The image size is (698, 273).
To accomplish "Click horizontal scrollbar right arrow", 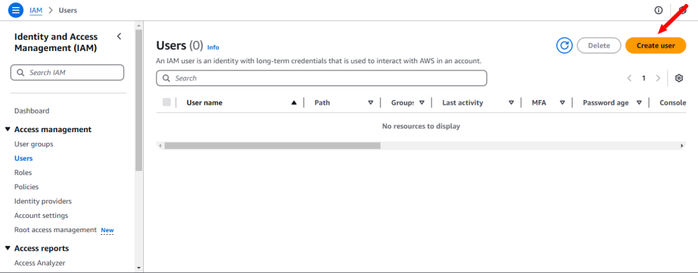I will coord(682,146).
